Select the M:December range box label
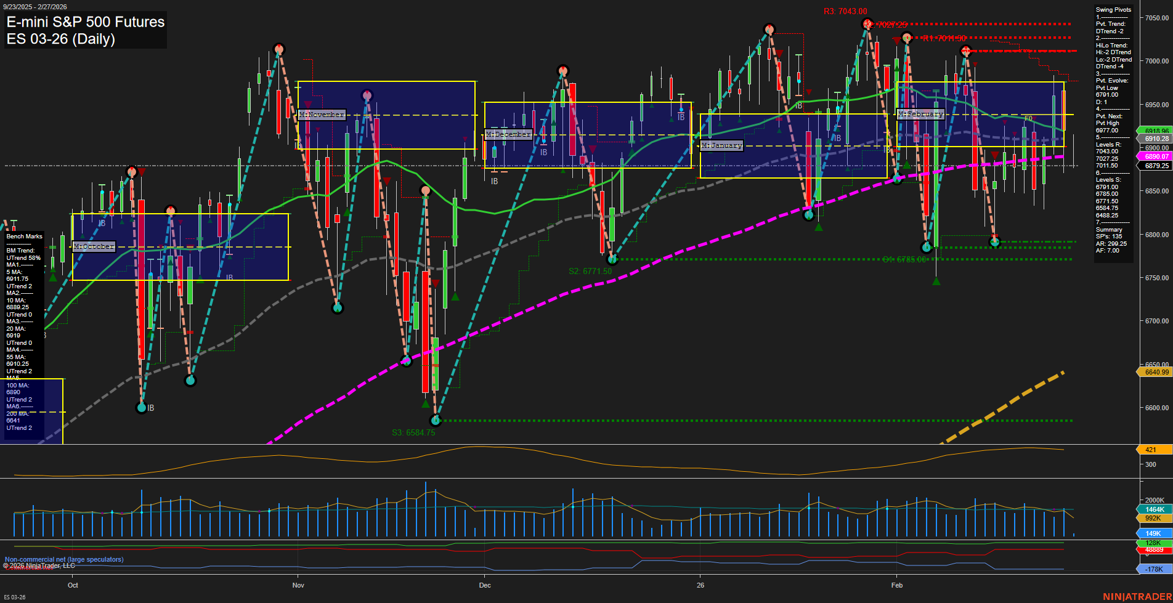1173x603 pixels. pos(509,134)
